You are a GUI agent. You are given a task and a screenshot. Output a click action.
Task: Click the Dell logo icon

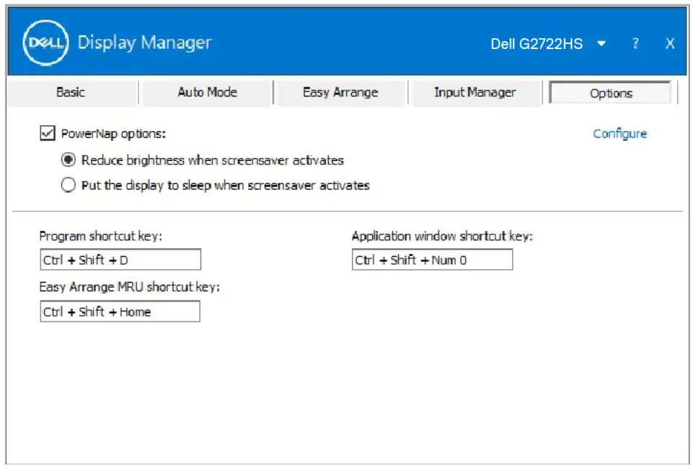pyautogui.click(x=45, y=43)
